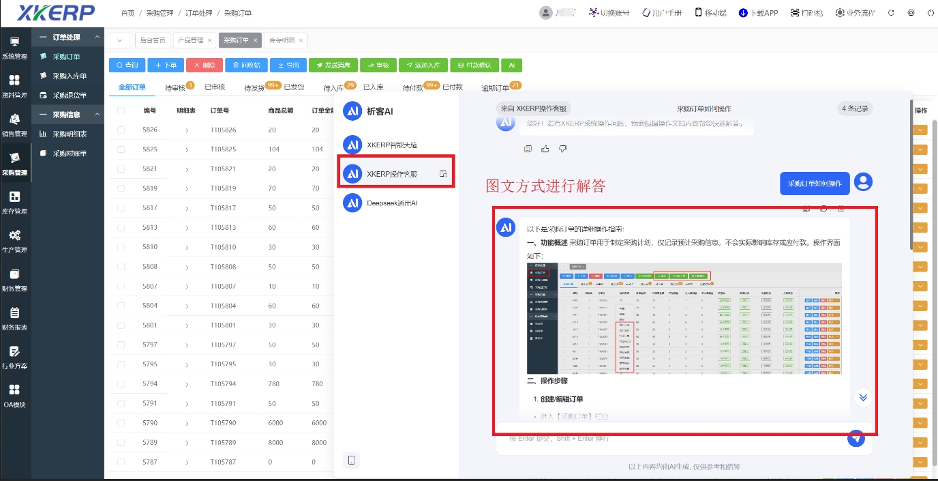Tick the row checkbox for order 5789

coord(122,441)
